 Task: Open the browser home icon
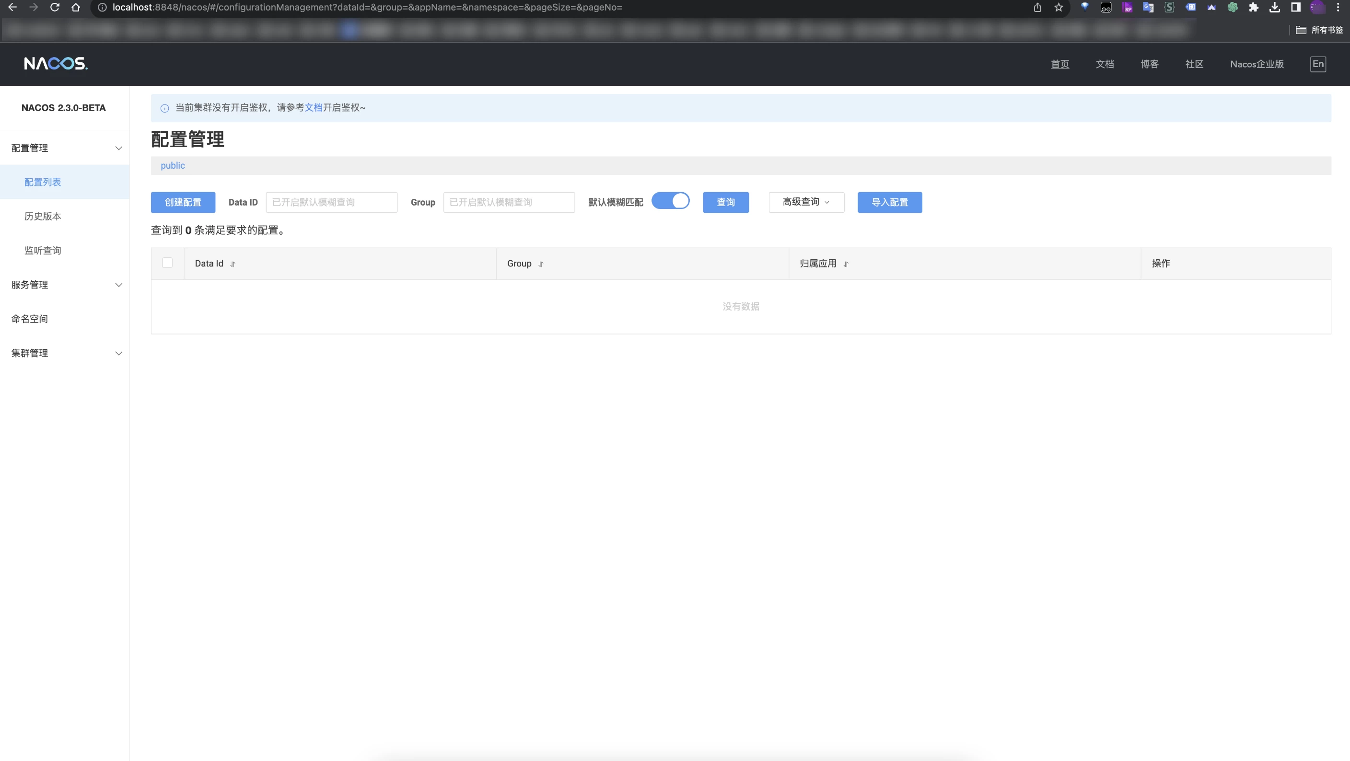click(x=75, y=7)
